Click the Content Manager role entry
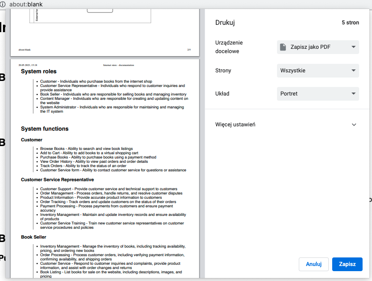 point(114,101)
